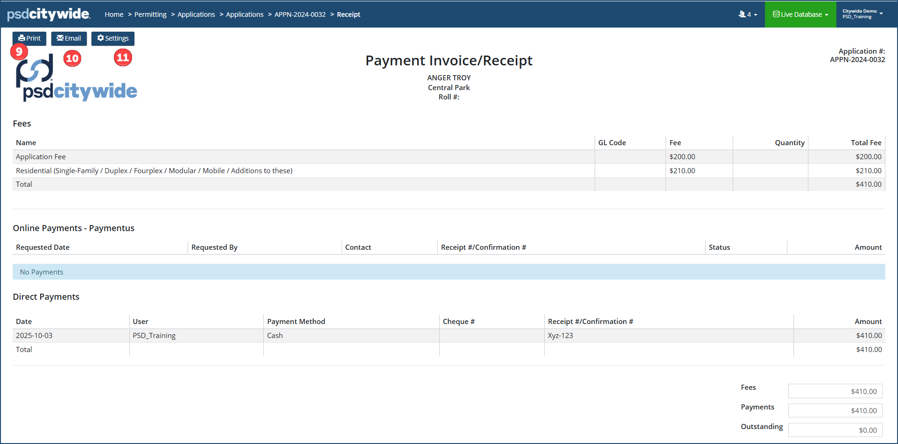Screen dimensions: 898x444
Task: Click the red number 9 marker badge
Action: pos(19,51)
